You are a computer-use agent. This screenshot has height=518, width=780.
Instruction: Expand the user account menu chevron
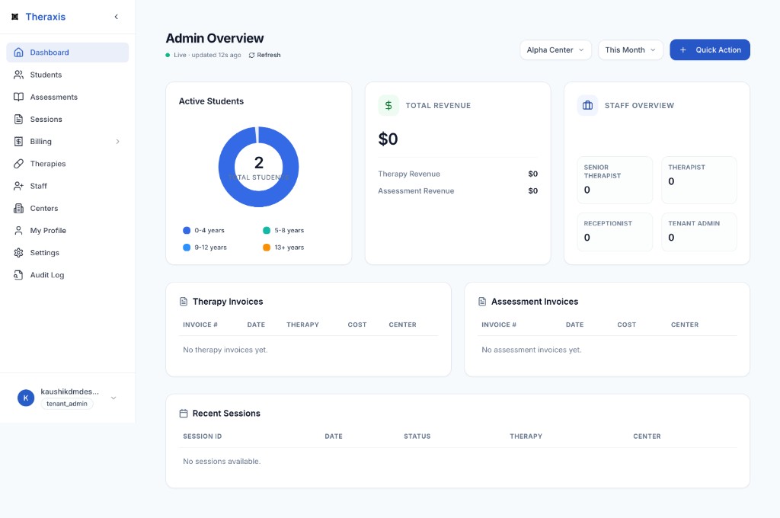tap(113, 398)
